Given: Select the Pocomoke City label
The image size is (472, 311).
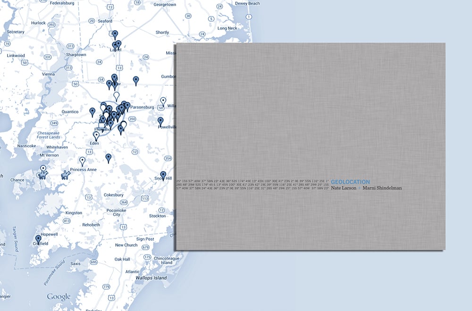Looking at the screenshot, I should coord(116,213).
